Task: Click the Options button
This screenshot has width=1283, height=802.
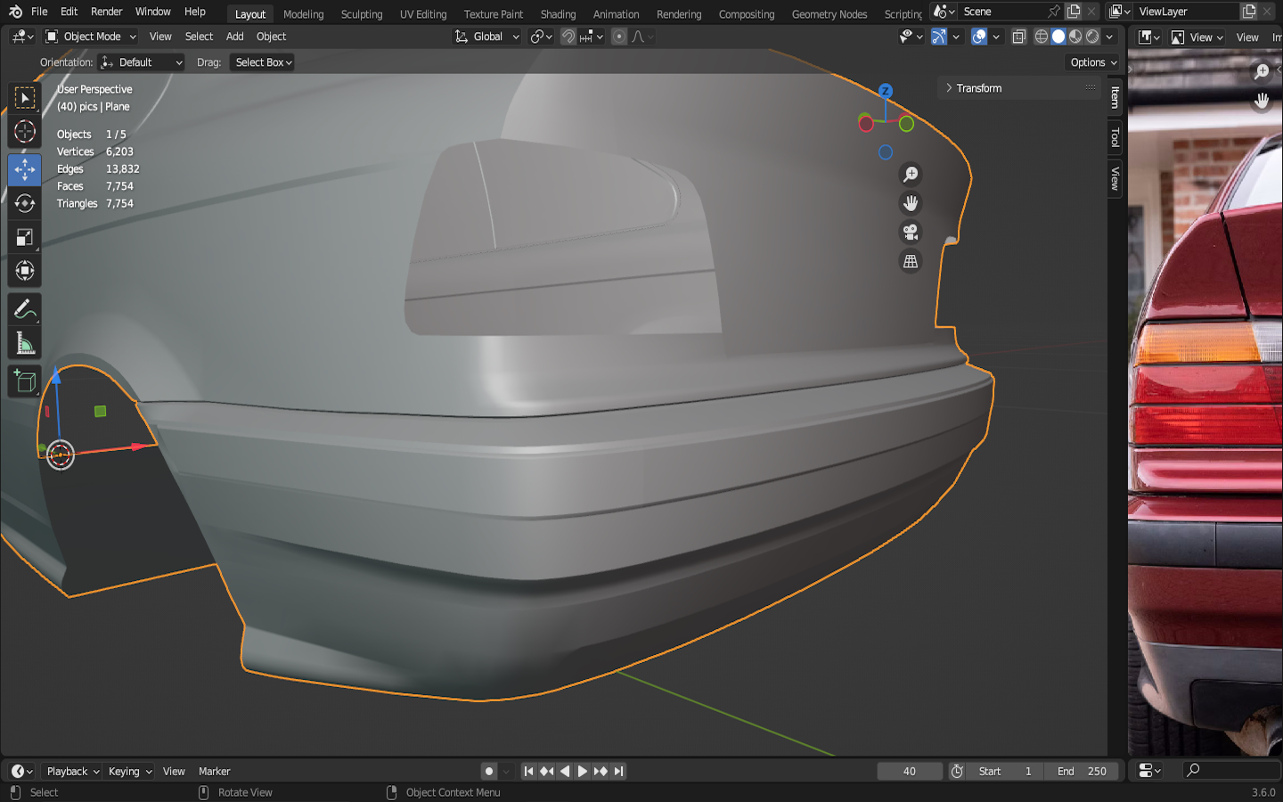Action: pyautogui.click(x=1092, y=62)
